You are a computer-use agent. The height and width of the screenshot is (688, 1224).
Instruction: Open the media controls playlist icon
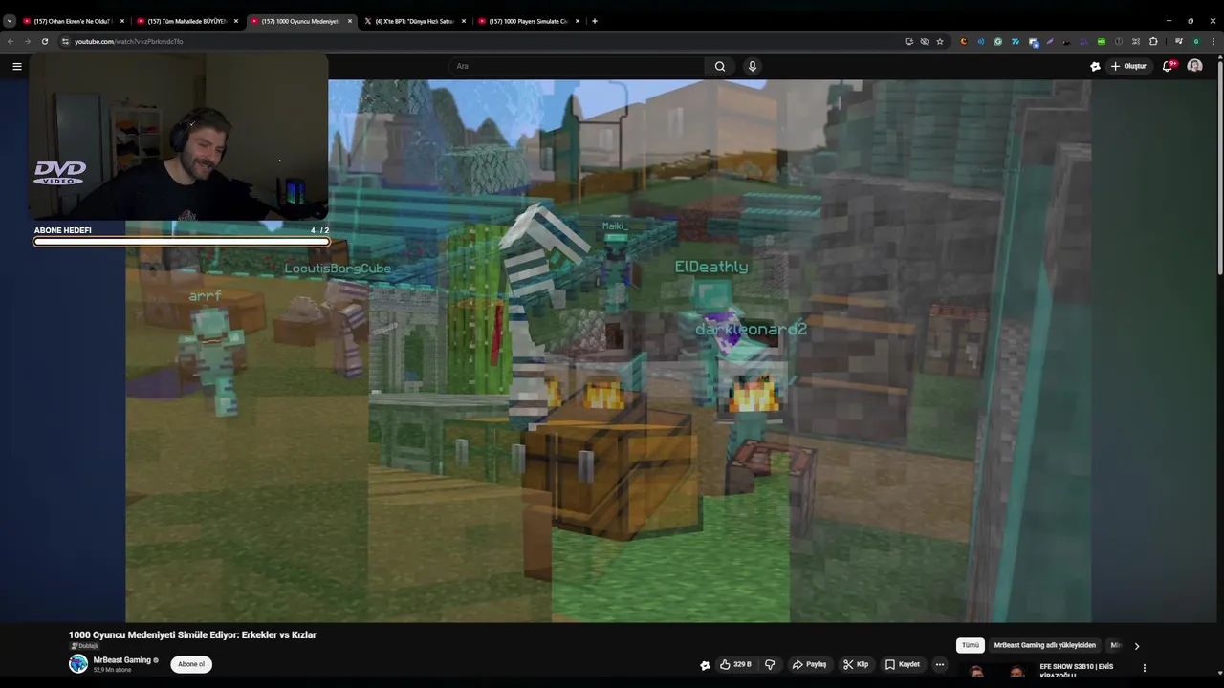[1179, 41]
